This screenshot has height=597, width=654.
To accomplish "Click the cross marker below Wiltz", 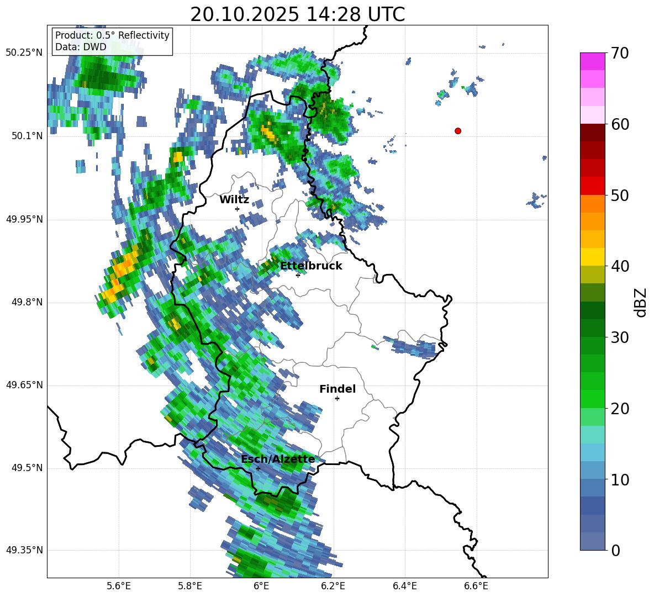I will click(238, 209).
